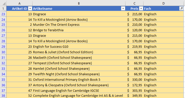Viewport: 185px width, 98px height.
Task: Click the Artikel-ID header cell text
Action: point(19,8)
